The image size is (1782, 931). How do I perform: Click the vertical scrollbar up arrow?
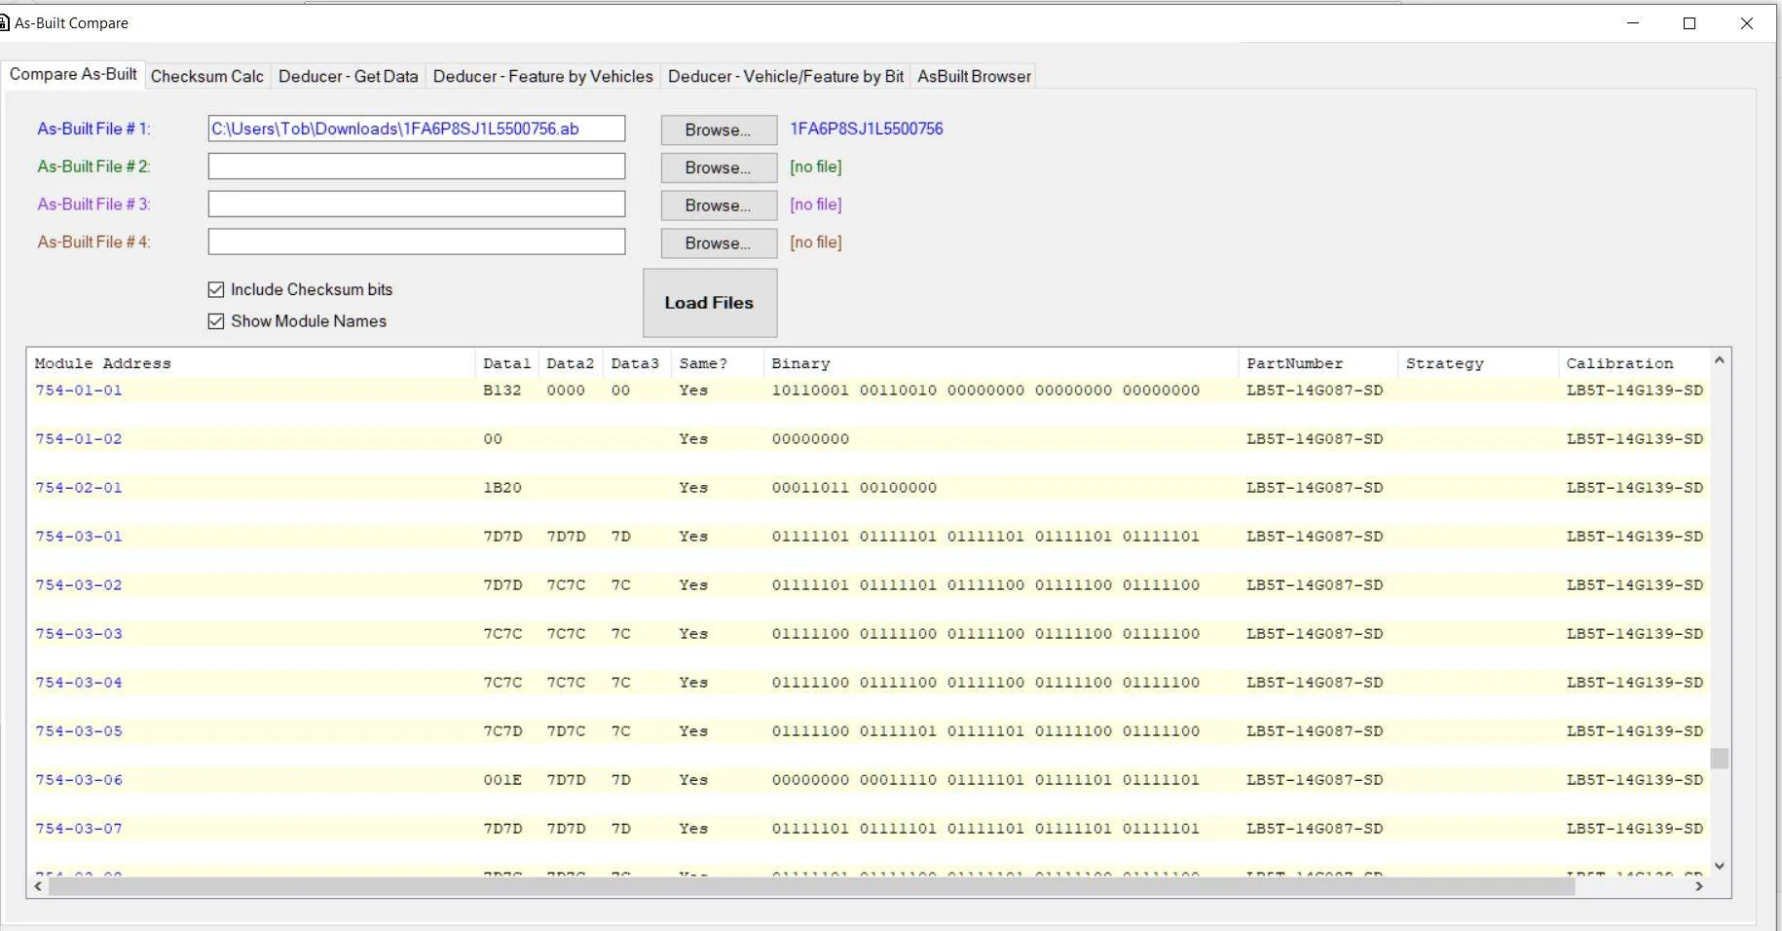pyautogui.click(x=1720, y=360)
